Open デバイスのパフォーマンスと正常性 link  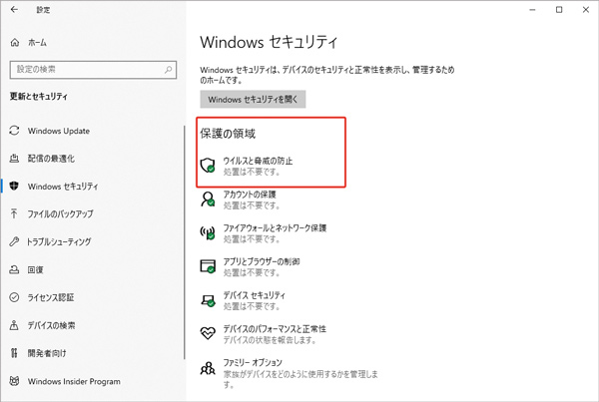click(275, 329)
